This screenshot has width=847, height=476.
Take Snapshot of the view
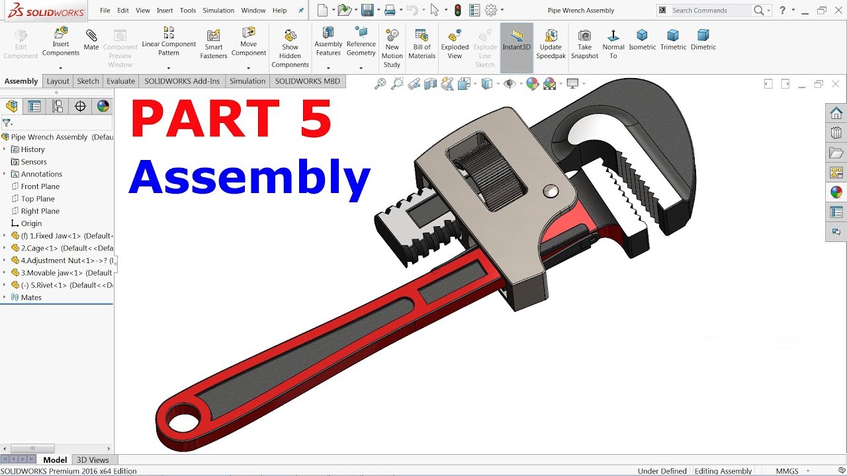pyautogui.click(x=584, y=44)
